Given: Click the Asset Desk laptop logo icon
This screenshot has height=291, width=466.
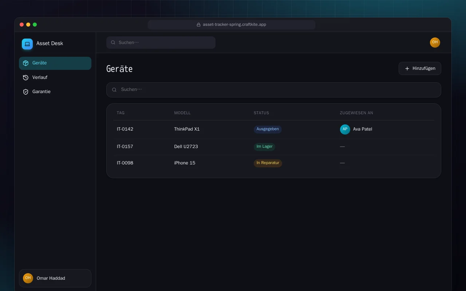Looking at the screenshot, I should (27, 44).
